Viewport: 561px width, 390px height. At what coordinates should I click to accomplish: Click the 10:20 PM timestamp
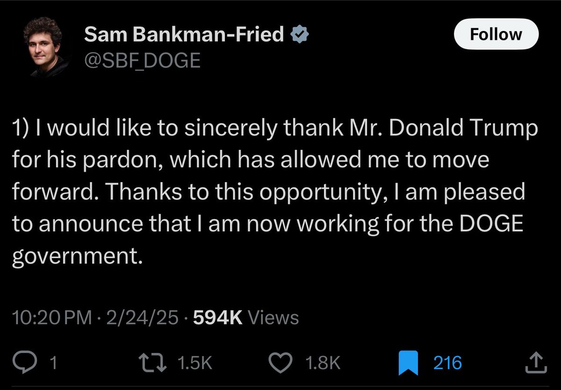pyautogui.click(x=52, y=318)
